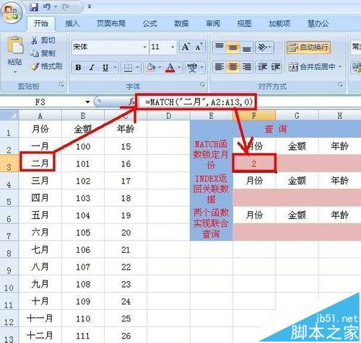
Task: Open the borders dropdown arrow
Action: click(137, 68)
